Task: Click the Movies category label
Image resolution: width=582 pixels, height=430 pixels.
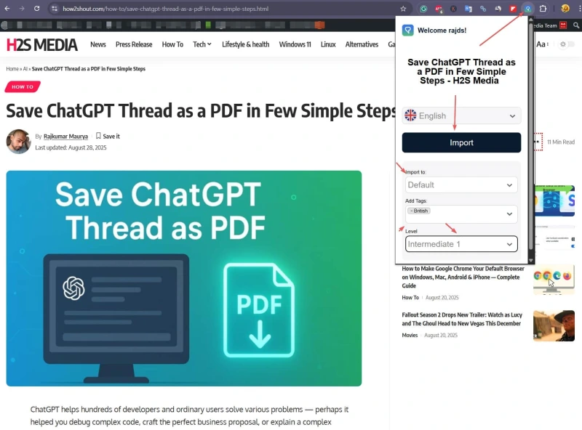Action: point(410,335)
